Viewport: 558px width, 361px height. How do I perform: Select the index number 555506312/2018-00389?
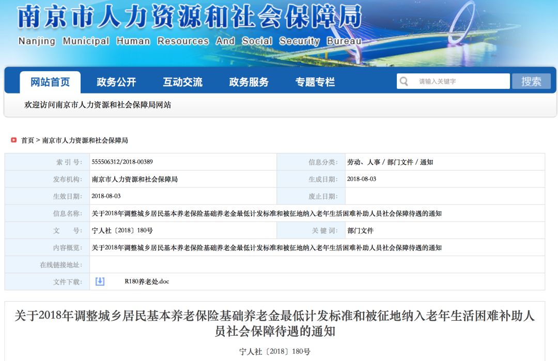[122, 162]
